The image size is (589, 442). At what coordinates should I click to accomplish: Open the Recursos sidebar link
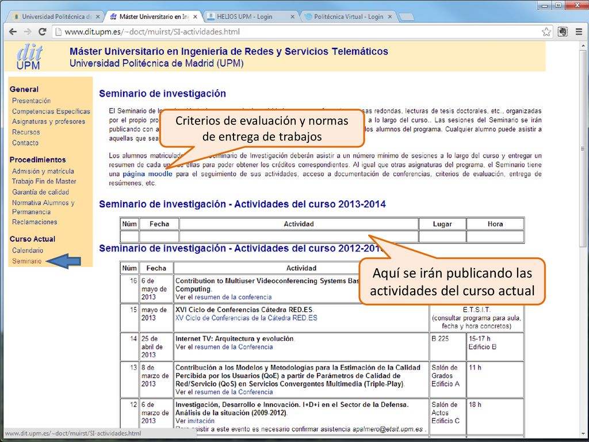(x=26, y=132)
